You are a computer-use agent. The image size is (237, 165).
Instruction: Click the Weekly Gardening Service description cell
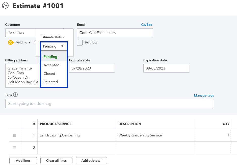tap(155, 135)
